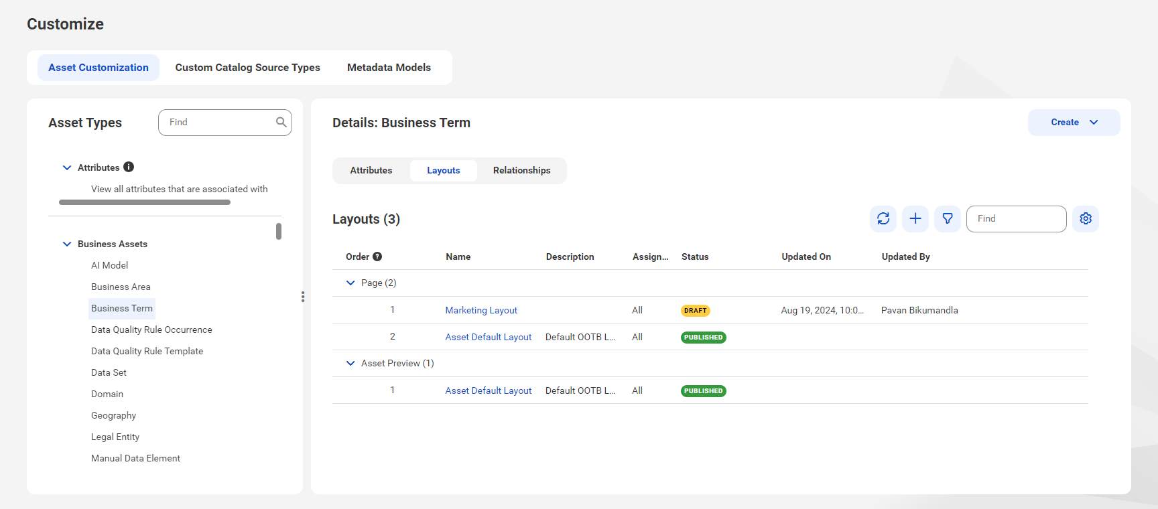Viewport: 1158px width, 509px height.
Task: Click search magnifier in Asset Types
Action: [281, 122]
